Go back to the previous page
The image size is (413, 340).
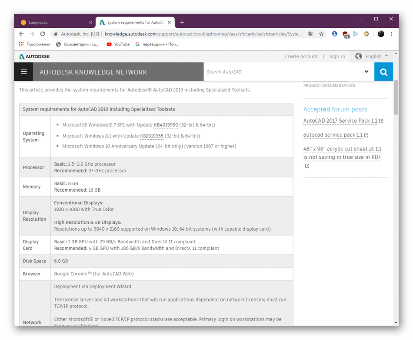coord(22,34)
